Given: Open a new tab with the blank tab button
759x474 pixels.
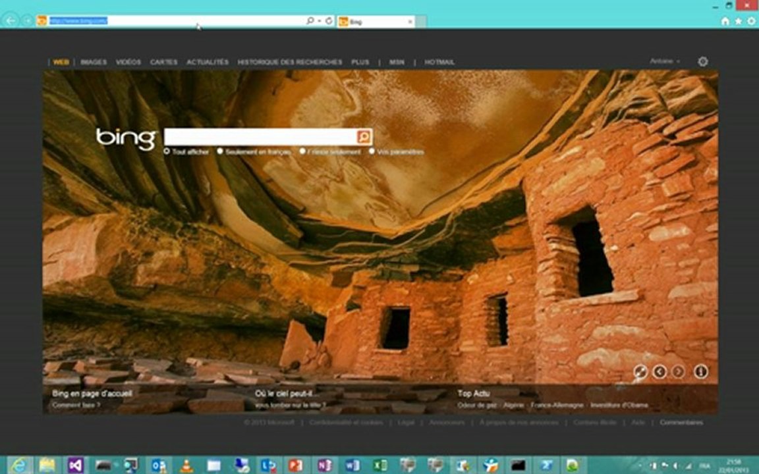Looking at the screenshot, I should coord(421,22).
